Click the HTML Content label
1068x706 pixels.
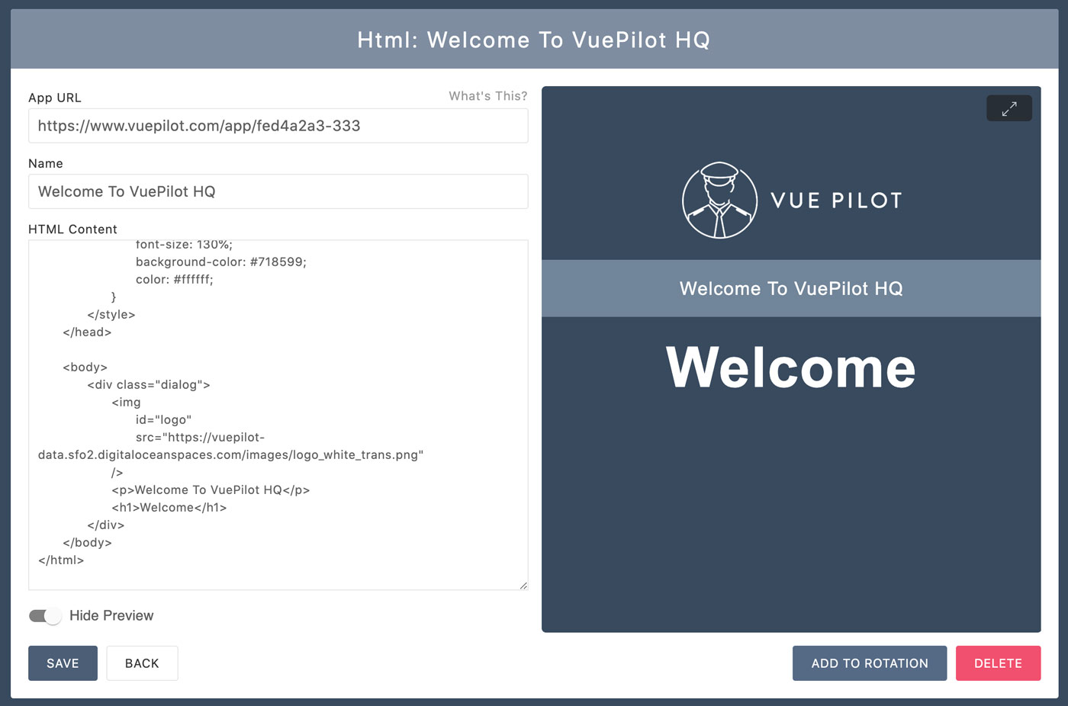pyautogui.click(x=72, y=229)
